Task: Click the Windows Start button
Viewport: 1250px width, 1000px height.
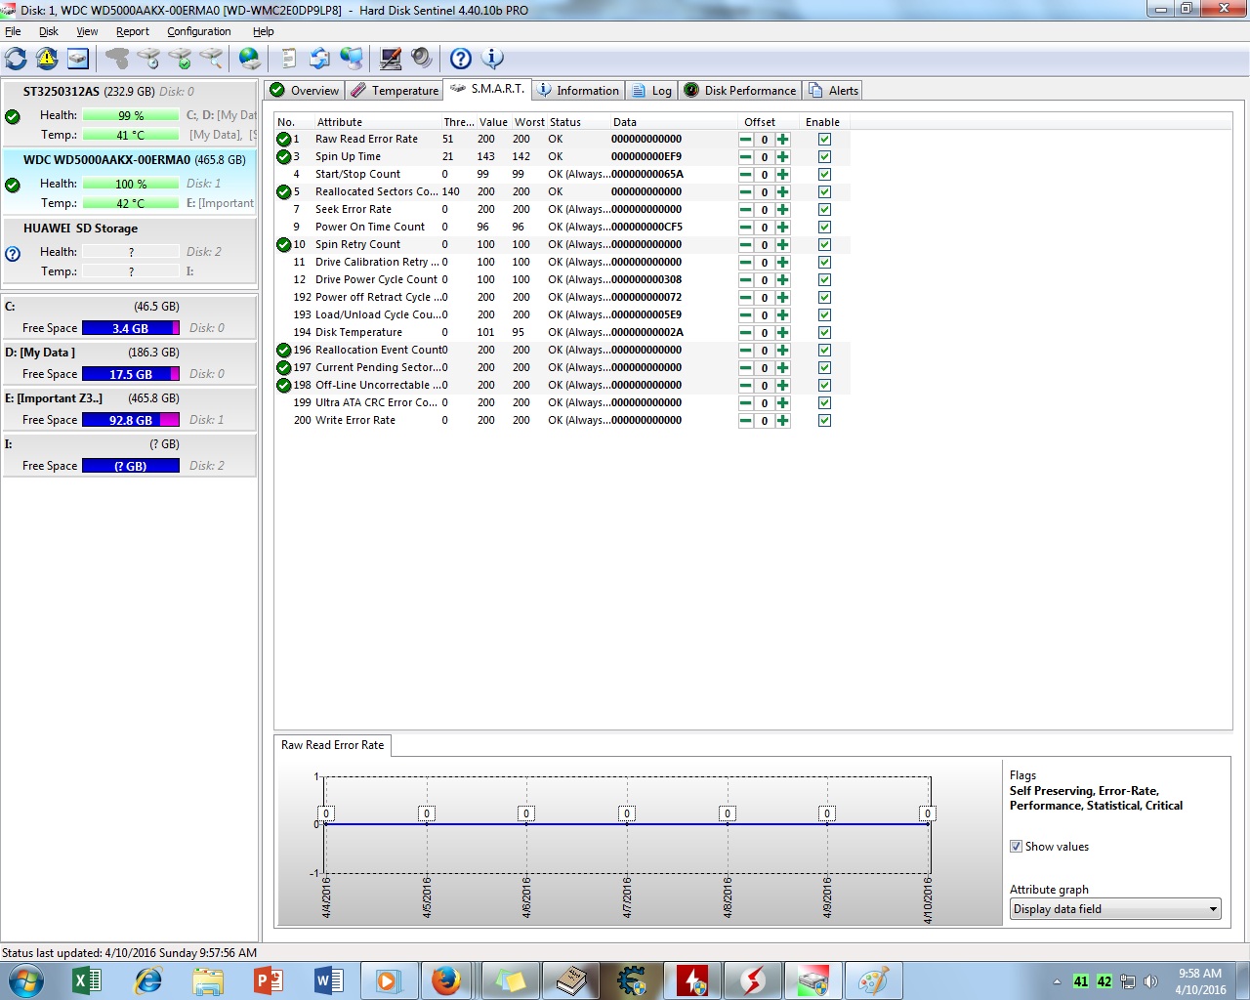Action: click(25, 980)
